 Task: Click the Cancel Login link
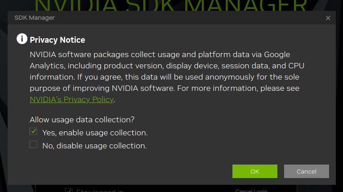tap(251, 191)
